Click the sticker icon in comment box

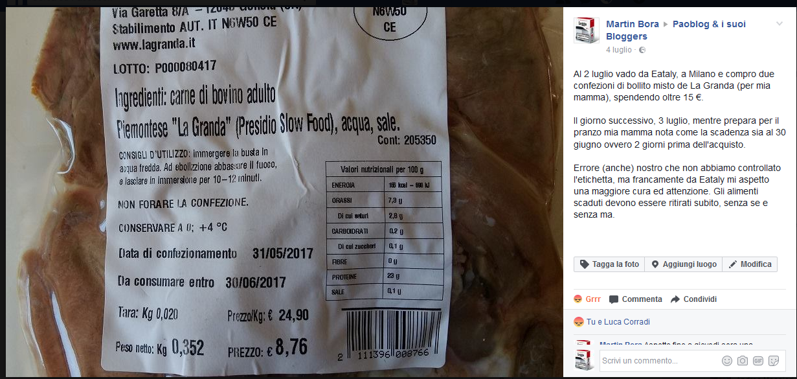tap(773, 360)
